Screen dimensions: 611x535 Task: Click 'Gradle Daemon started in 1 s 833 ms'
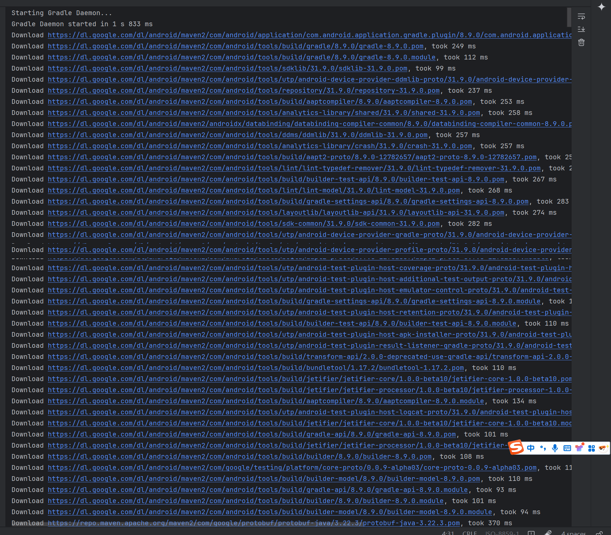(x=82, y=24)
